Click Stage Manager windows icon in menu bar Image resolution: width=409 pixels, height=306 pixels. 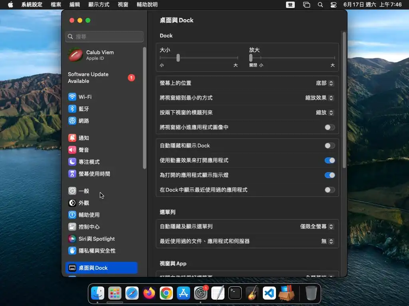(x=306, y=5)
